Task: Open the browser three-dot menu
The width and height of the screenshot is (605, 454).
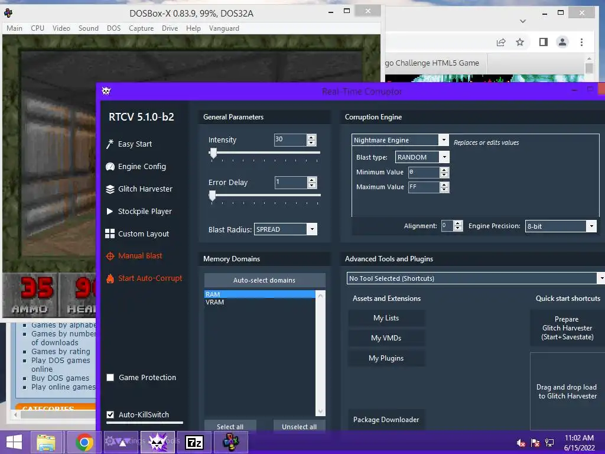Action: [x=581, y=42]
